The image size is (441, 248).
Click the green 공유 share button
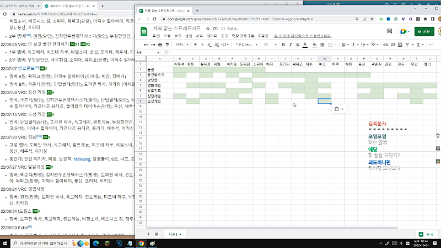point(424,31)
